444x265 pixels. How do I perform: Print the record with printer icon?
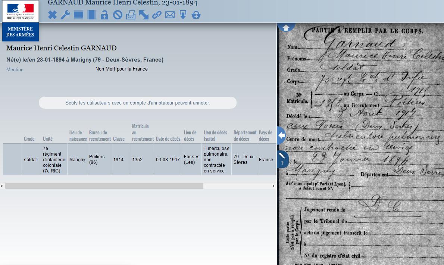pyautogui.click(x=131, y=15)
